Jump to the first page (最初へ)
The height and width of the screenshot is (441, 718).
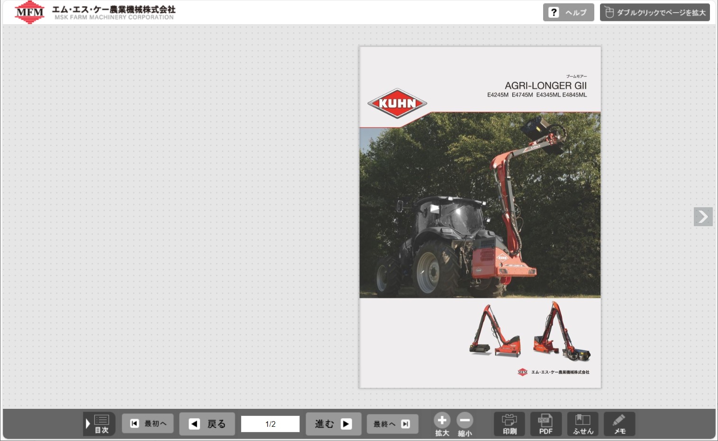[148, 423]
